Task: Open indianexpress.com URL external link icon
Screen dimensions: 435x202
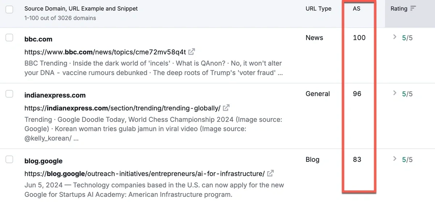Action: 226,108
